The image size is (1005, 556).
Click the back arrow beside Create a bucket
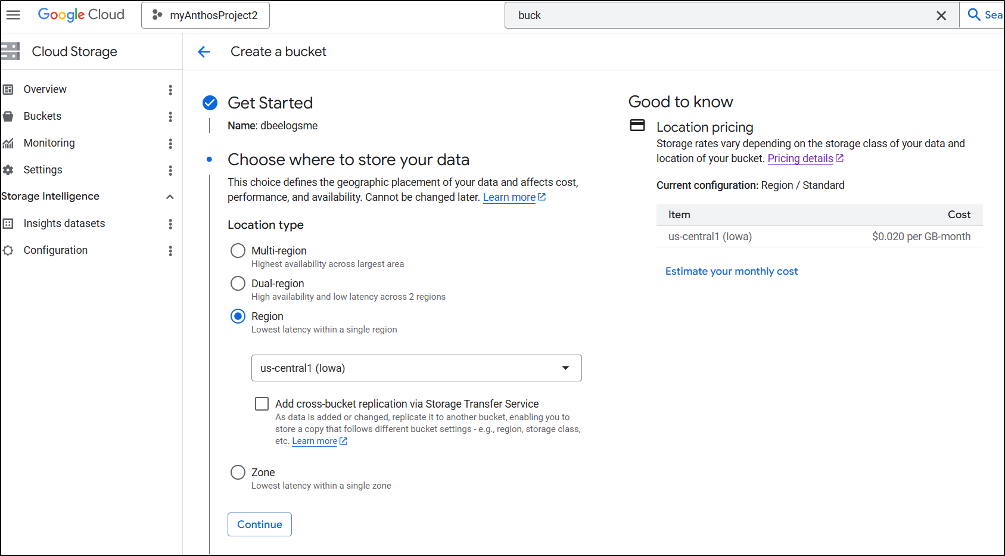tap(204, 52)
